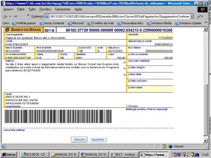Click the volume speaker tray icon
This screenshot has height=158, width=211.
pyautogui.click(x=187, y=155)
